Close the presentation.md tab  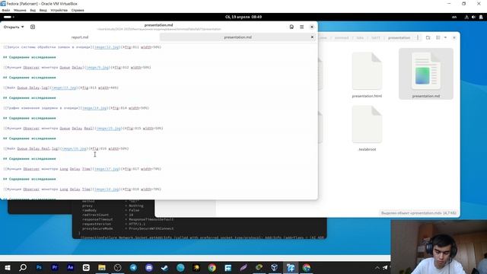pos(312,37)
